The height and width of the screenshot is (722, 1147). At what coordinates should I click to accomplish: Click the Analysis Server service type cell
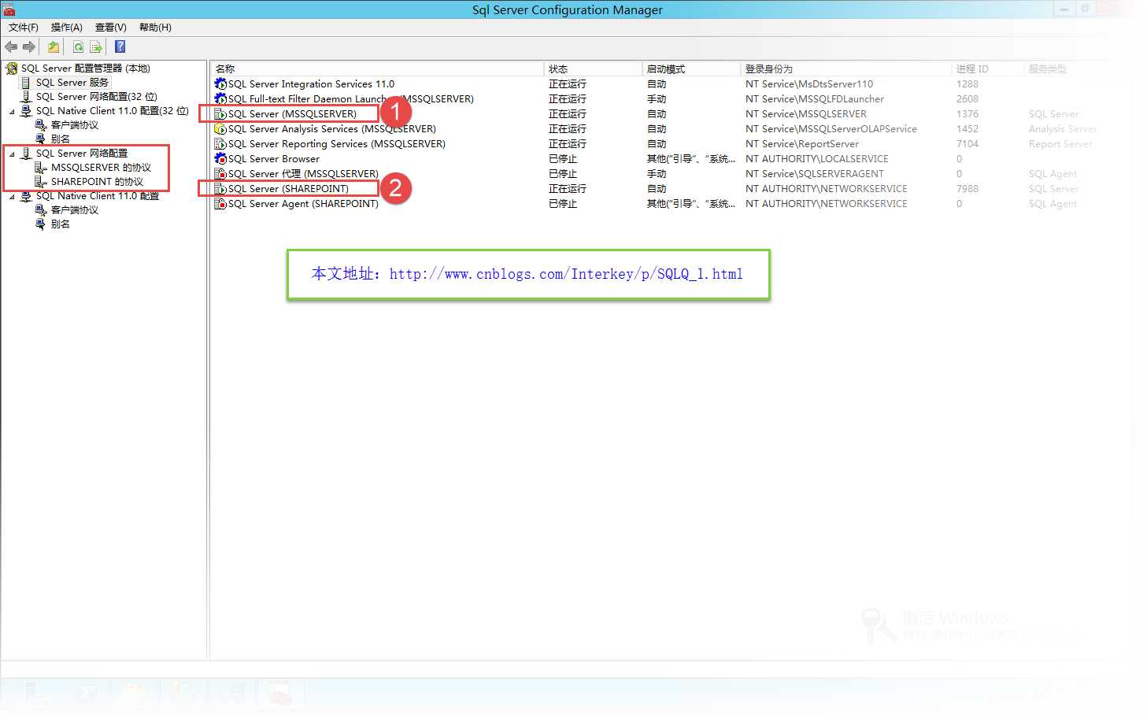(x=1063, y=129)
